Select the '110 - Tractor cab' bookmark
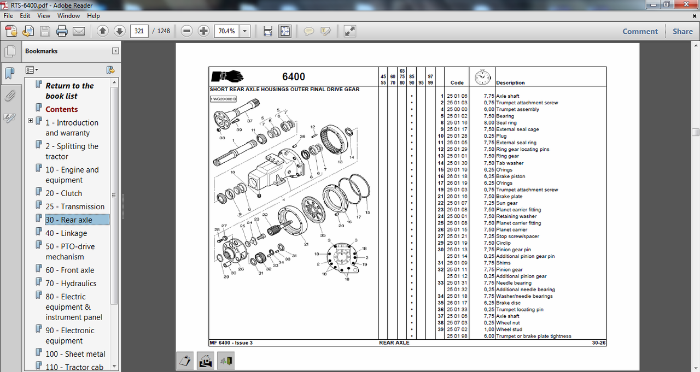The height and width of the screenshot is (372, 700). point(74,367)
